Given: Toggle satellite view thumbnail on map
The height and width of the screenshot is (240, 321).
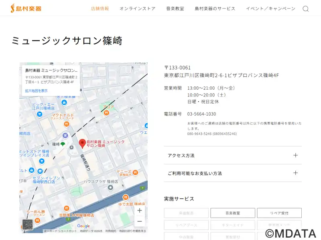Looking at the screenshot, I should point(28,224).
